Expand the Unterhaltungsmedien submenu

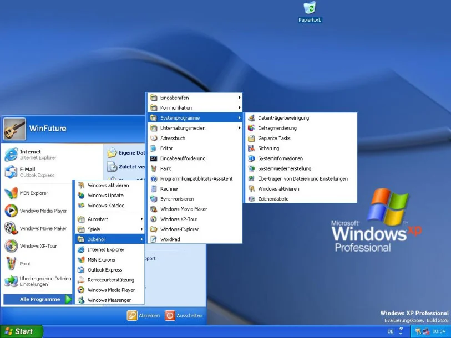coord(194,128)
